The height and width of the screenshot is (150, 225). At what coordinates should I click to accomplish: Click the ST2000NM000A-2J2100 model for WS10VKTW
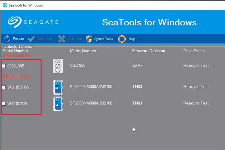(x=91, y=87)
